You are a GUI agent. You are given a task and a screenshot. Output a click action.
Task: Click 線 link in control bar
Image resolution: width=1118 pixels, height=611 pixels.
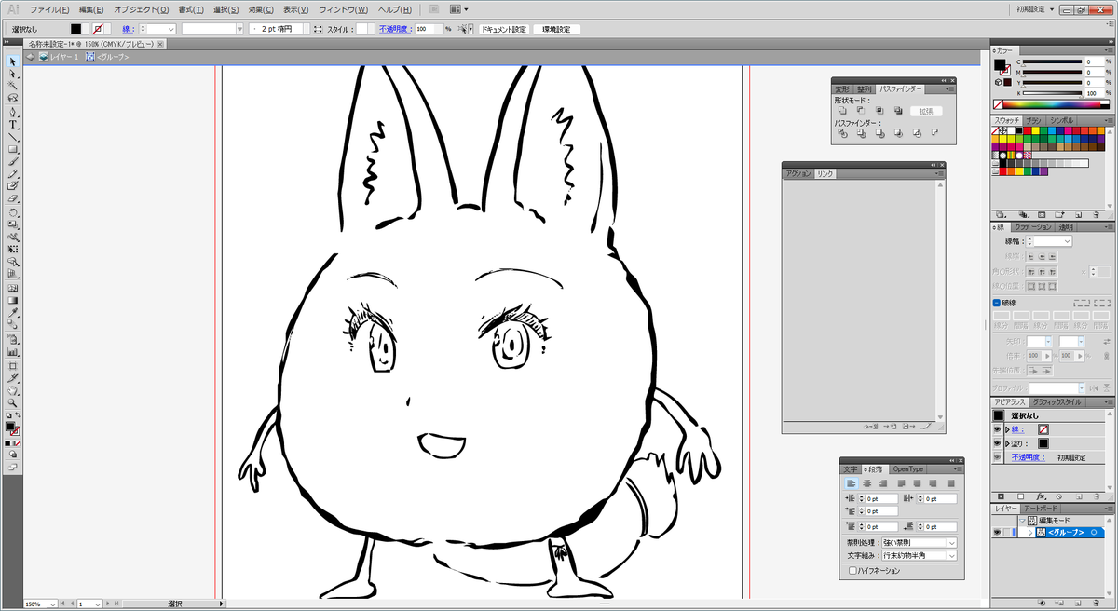coord(129,29)
